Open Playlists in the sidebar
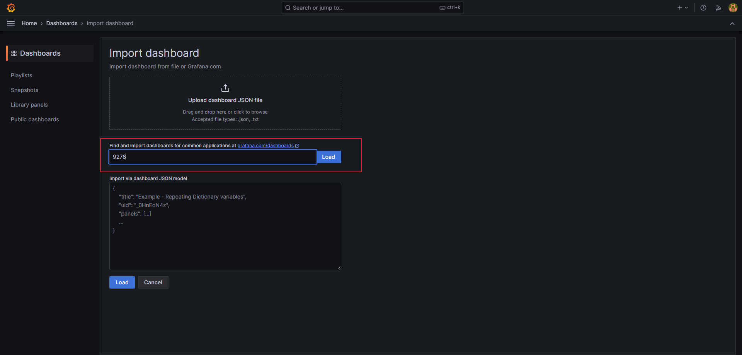742x355 pixels. coord(21,75)
